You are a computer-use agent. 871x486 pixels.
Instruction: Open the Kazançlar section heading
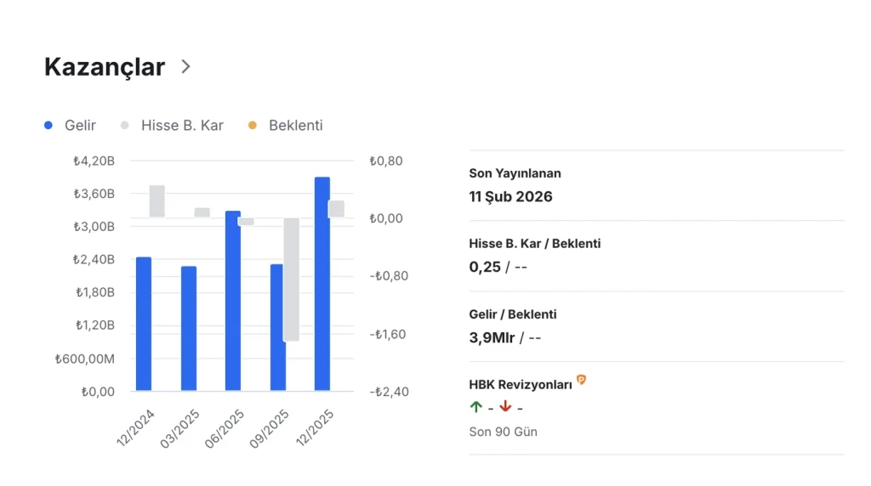(x=105, y=67)
